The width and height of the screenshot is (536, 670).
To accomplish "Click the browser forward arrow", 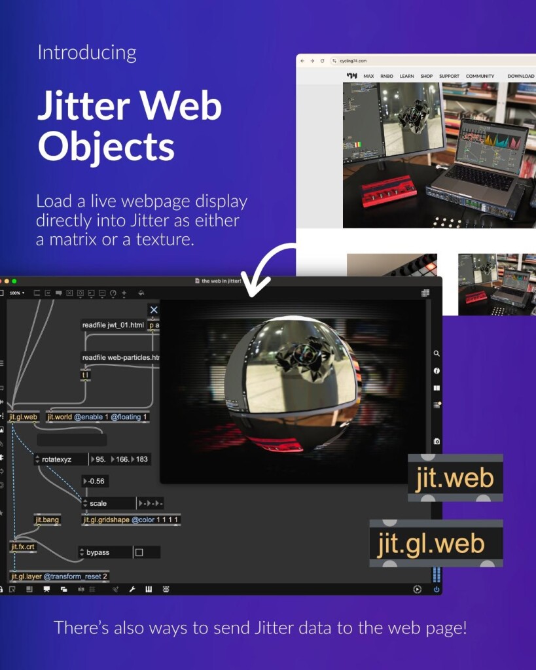I will (312, 61).
